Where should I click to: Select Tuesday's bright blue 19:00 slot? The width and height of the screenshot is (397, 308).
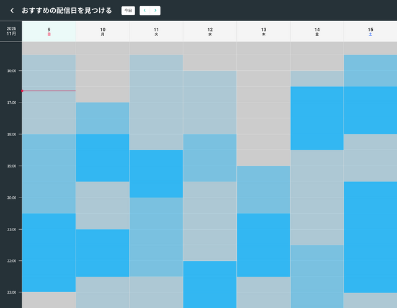tap(156, 174)
